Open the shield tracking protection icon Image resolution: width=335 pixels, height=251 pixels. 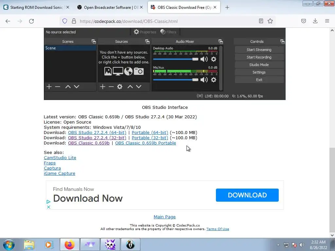[x=65, y=21]
